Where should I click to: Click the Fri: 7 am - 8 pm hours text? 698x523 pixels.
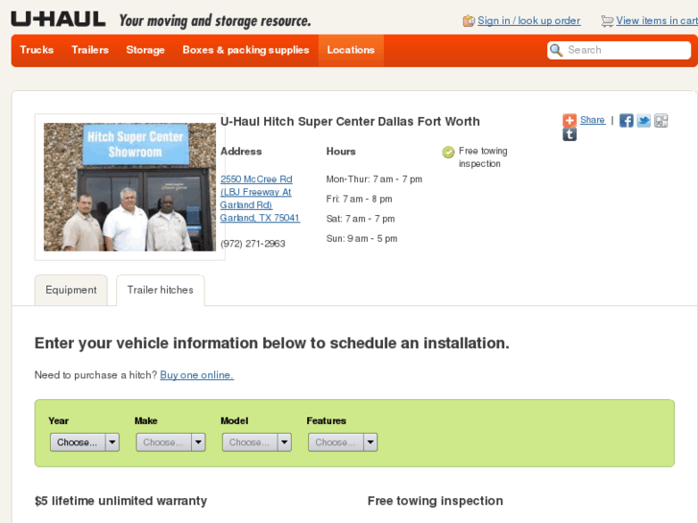359,199
